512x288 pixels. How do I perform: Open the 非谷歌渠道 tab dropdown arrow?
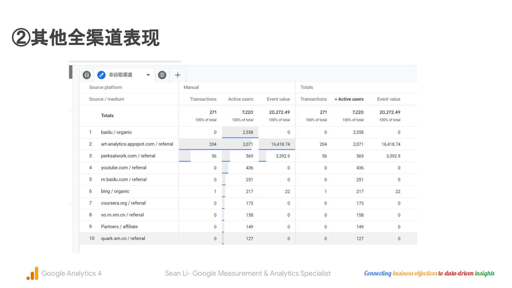pyautogui.click(x=148, y=75)
